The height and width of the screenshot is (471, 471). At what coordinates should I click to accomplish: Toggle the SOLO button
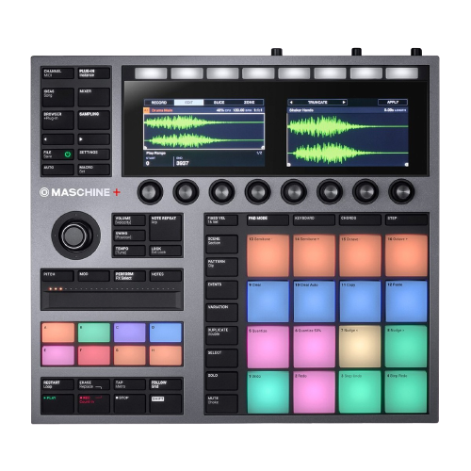point(221,381)
